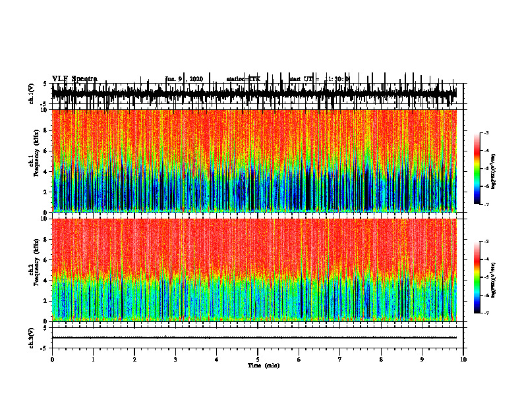This screenshot has width=522, height=403.
Task: Click the "-3" label on ch.1 color bar
Action: 486,132
